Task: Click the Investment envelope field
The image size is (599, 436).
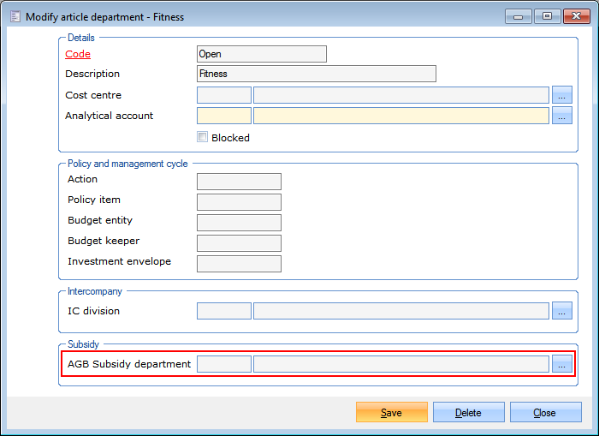Action: 239,263
